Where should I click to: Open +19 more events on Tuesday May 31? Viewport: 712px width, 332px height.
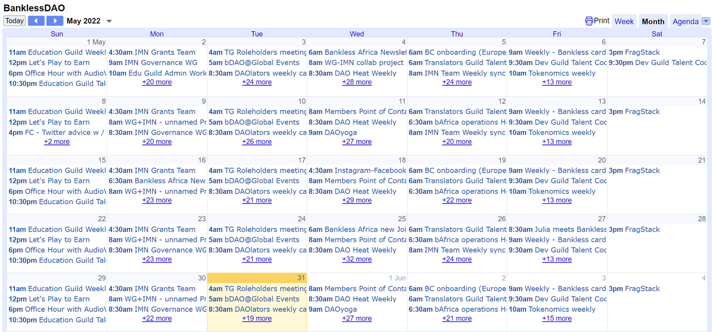click(x=256, y=319)
